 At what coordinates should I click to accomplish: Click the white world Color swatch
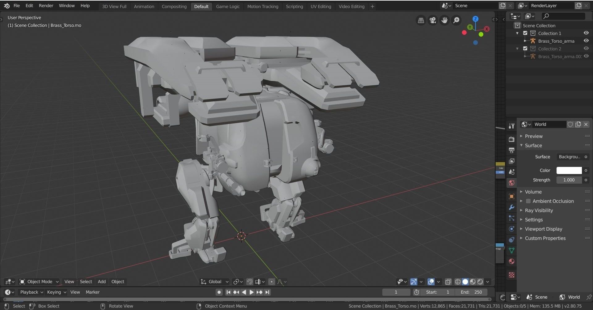click(x=569, y=171)
